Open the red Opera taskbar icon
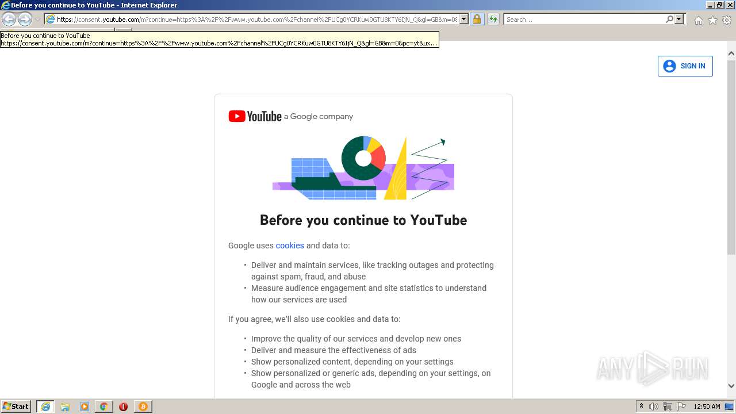Image resolution: width=736 pixels, height=414 pixels. 123,407
